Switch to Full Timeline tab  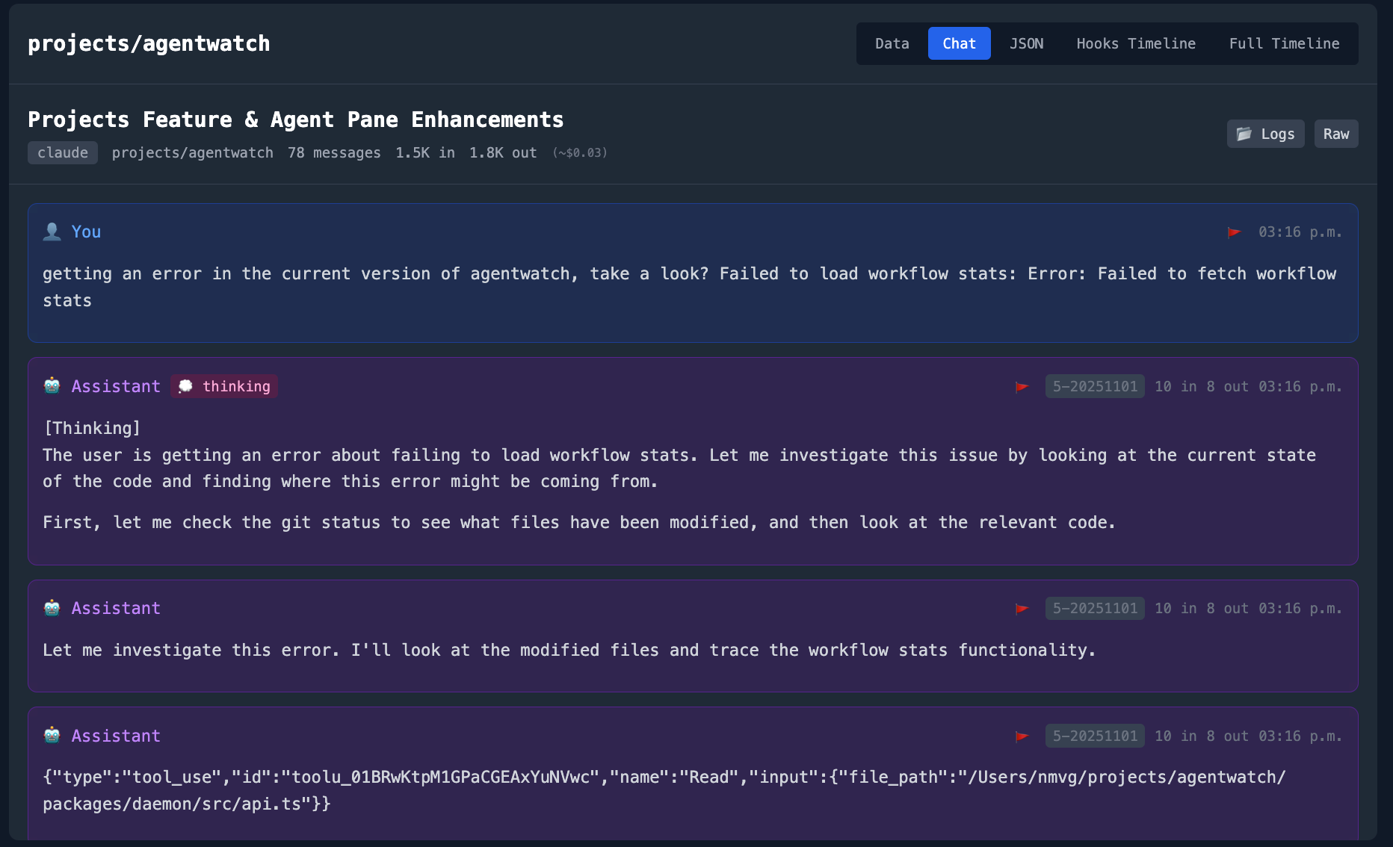[1284, 43]
